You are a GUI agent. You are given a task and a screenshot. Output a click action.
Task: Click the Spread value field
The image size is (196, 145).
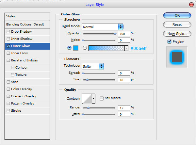click(124, 73)
